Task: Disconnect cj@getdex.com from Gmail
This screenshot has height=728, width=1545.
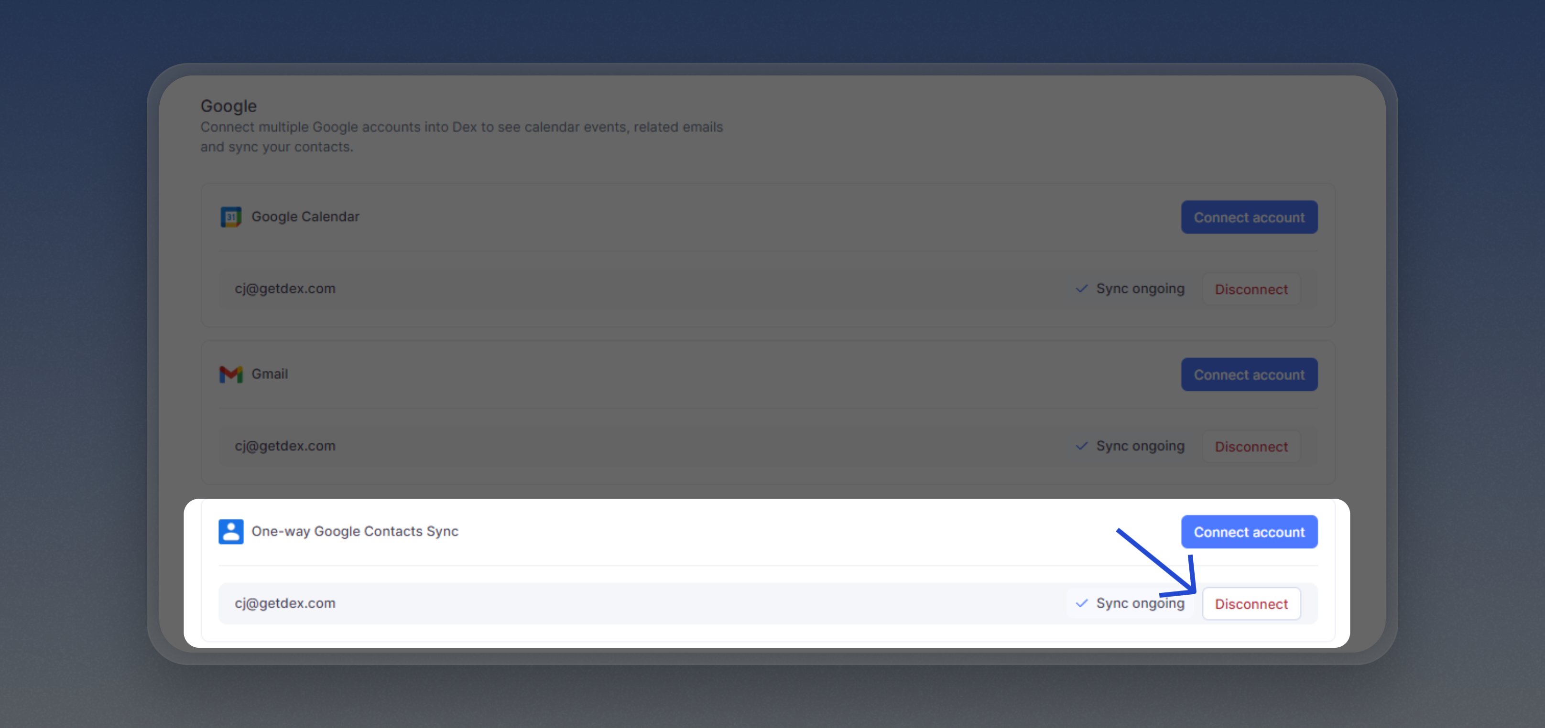Action: [1251, 447]
